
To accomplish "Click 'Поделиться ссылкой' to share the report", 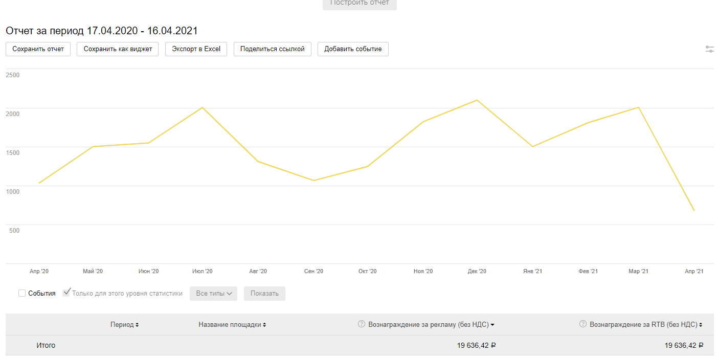I will [272, 49].
